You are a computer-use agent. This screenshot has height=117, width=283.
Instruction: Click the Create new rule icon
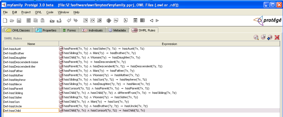pos(263,38)
